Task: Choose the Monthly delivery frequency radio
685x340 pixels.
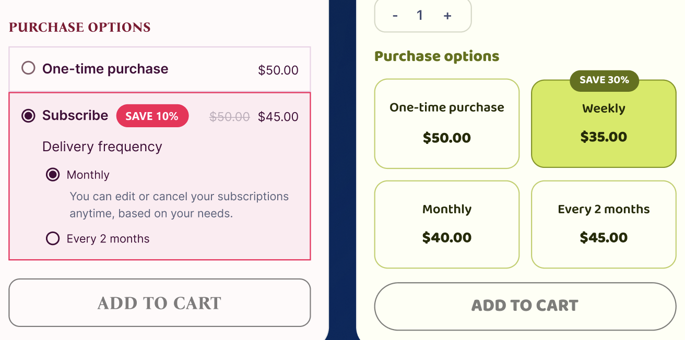Action: [x=53, y=175]
